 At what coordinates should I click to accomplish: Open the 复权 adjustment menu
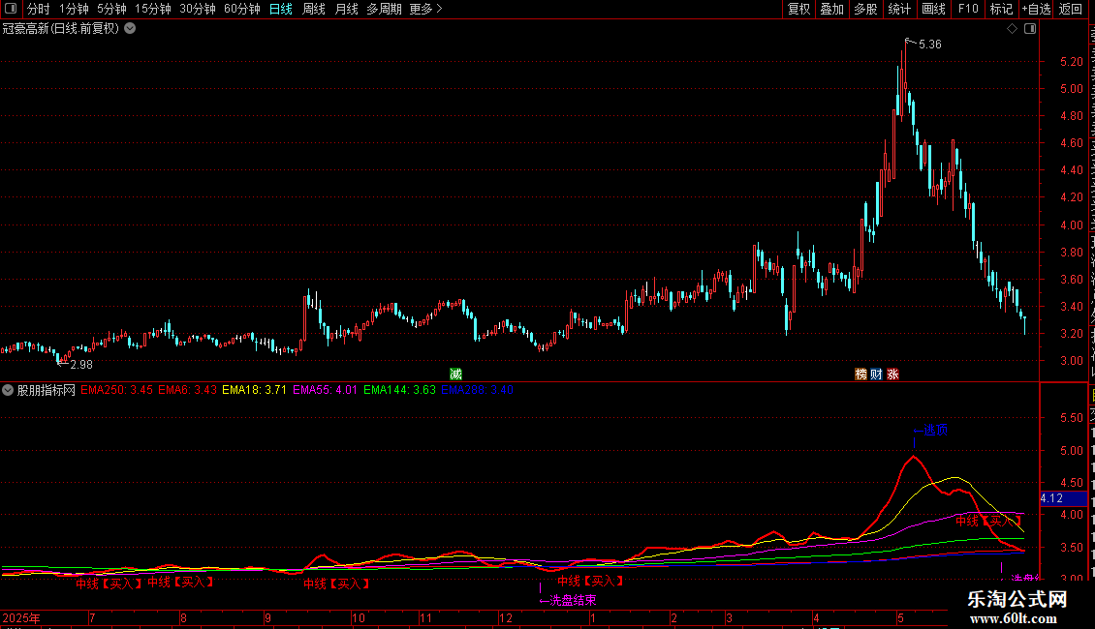click(x=798, y=9)
